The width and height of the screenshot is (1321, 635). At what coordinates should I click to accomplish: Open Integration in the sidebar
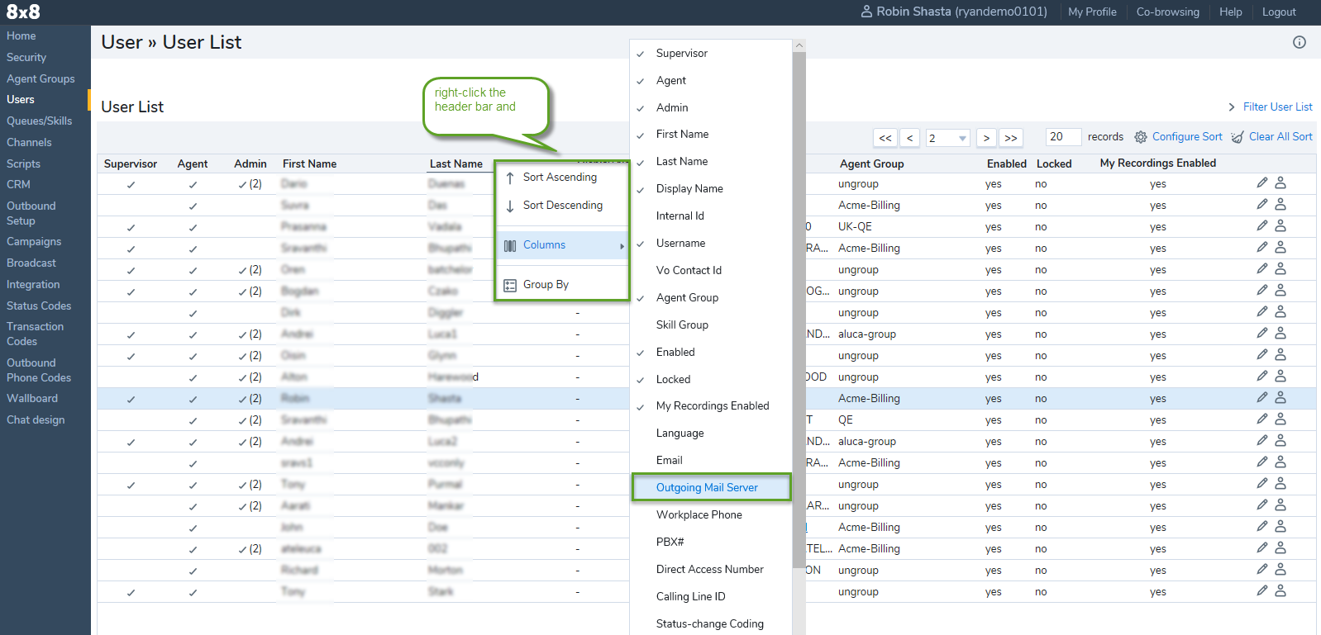(x=33, y=284)
